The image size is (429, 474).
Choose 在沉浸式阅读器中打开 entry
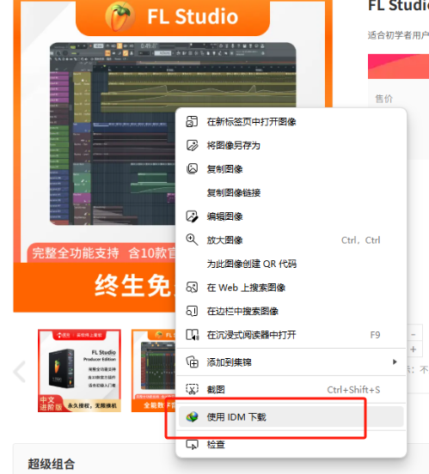coord(291,335)
